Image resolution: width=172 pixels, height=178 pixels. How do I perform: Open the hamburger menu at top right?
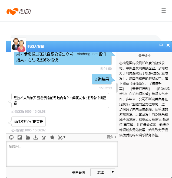[164, 11]
